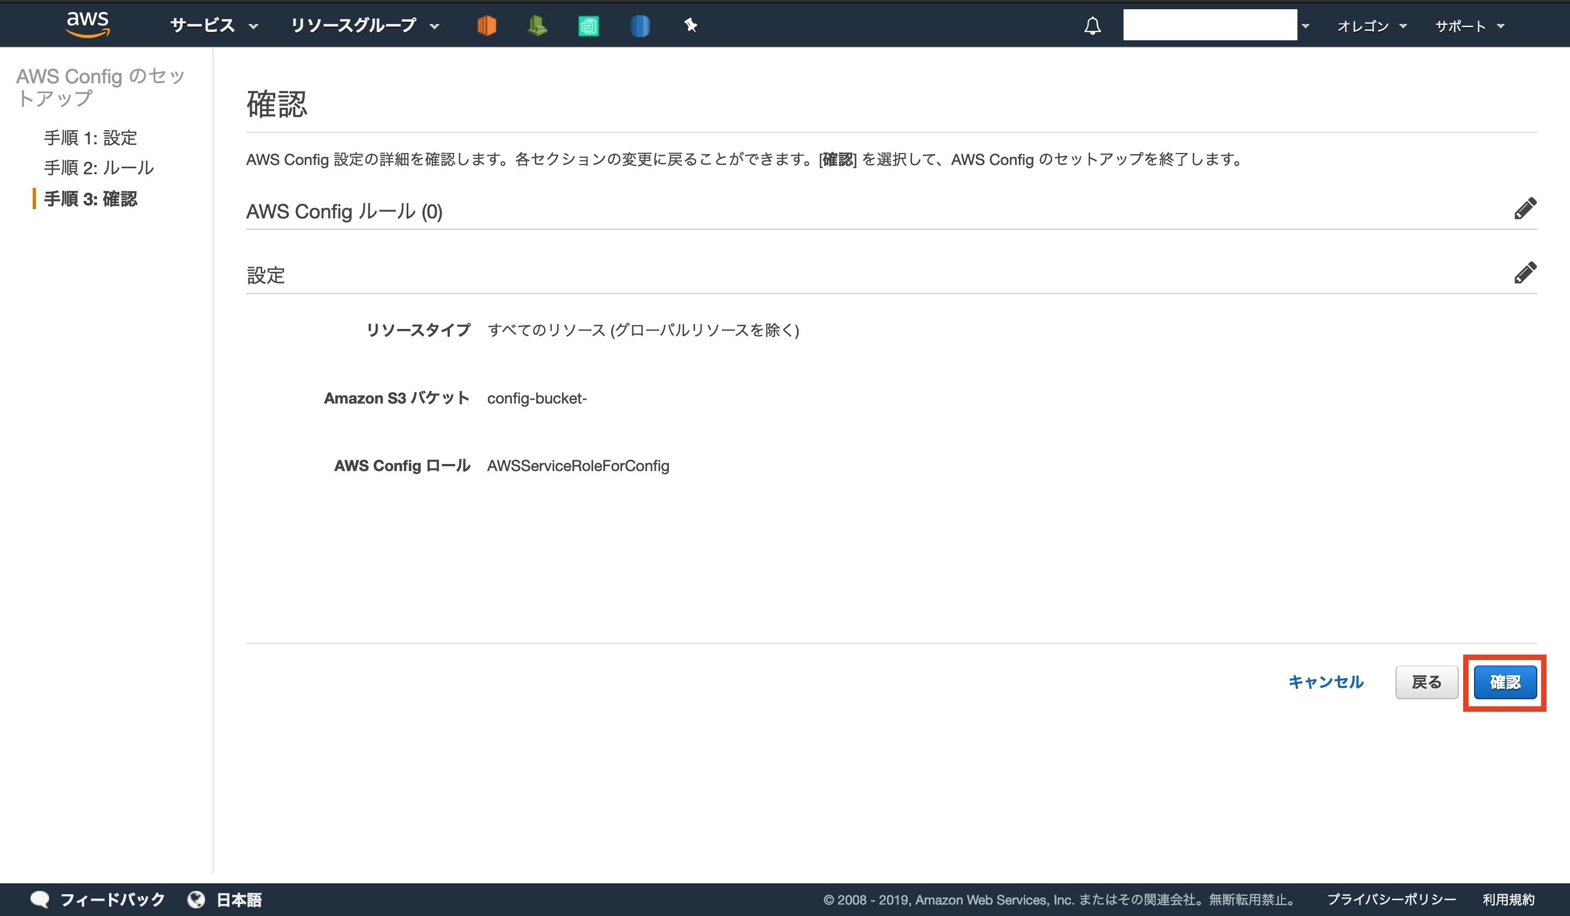Open the blue service shortcut icon
The width and height of the screenshot is (1570, 916).
pos(640,26)
